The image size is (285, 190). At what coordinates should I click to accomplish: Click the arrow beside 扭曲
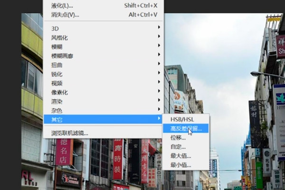(159, 64)
